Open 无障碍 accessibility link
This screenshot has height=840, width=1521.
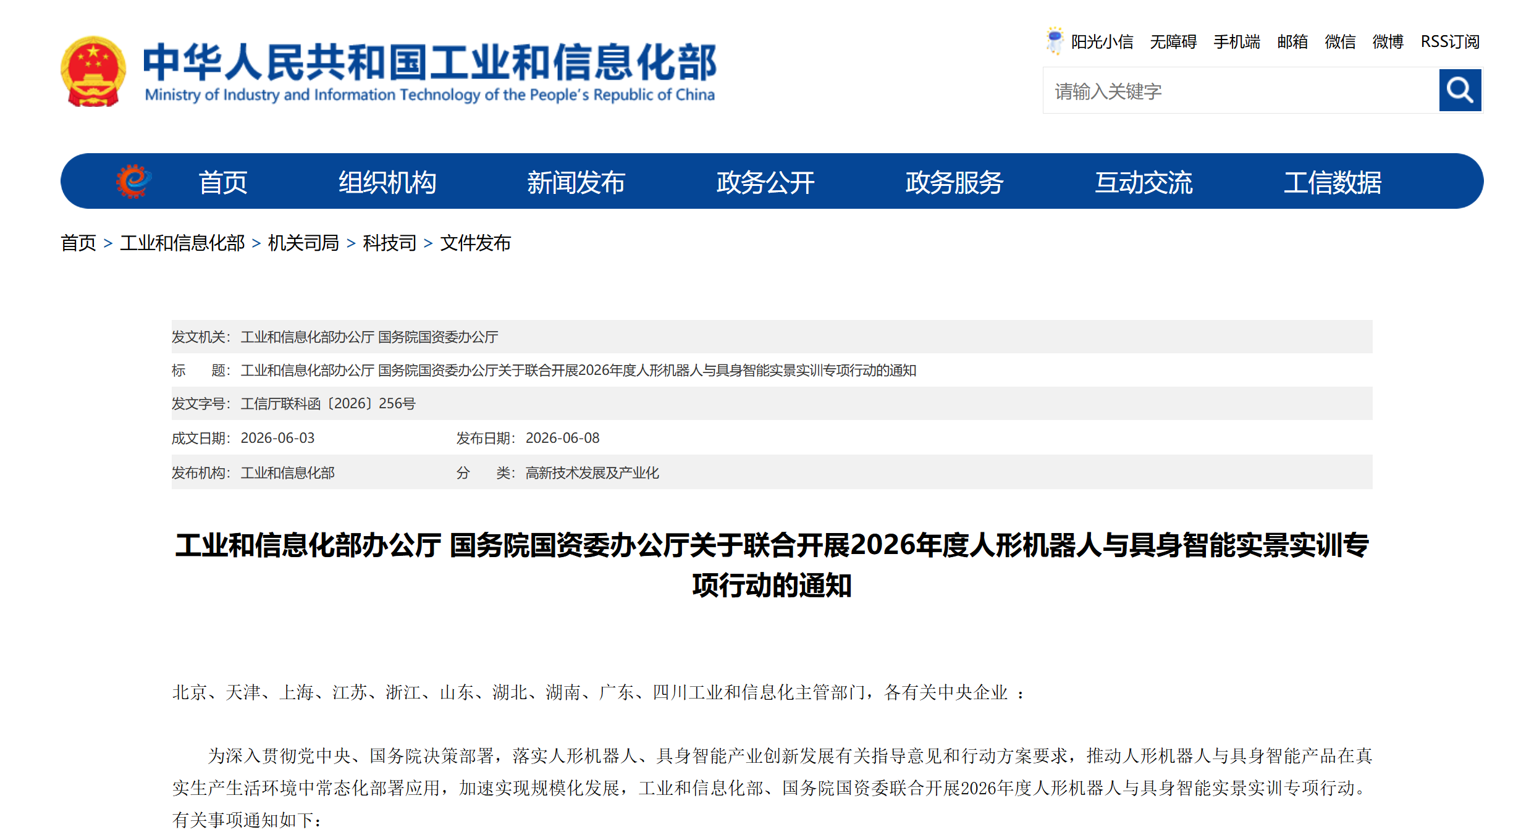[x=1173, y=41]
